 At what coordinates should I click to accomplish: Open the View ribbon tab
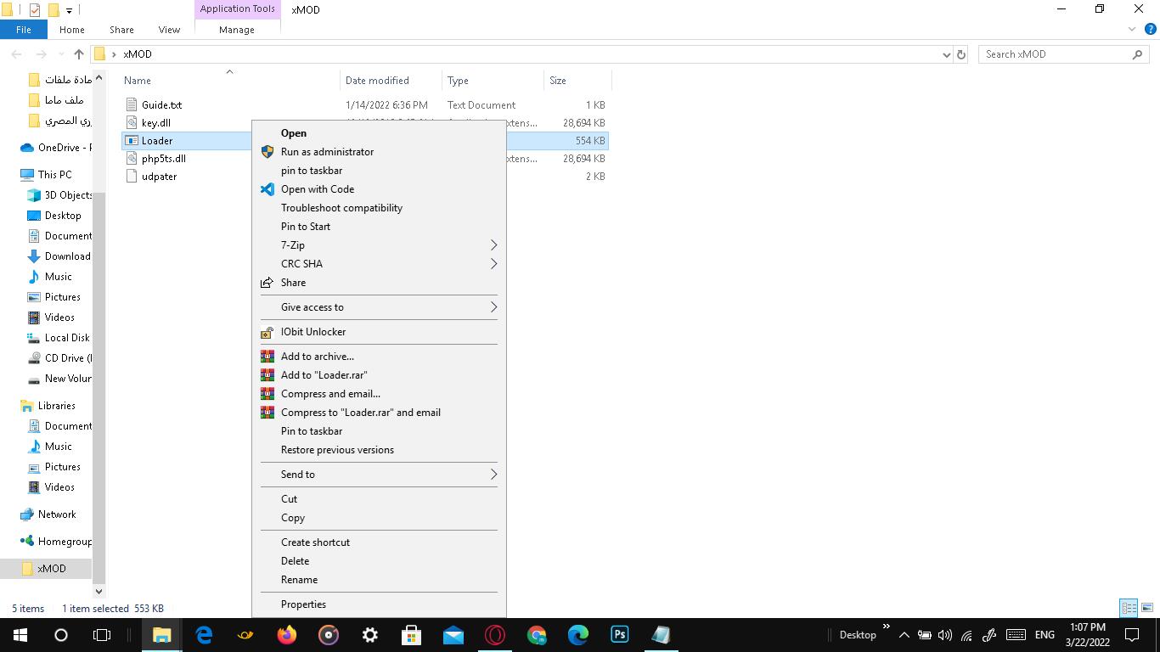(169, 30)
